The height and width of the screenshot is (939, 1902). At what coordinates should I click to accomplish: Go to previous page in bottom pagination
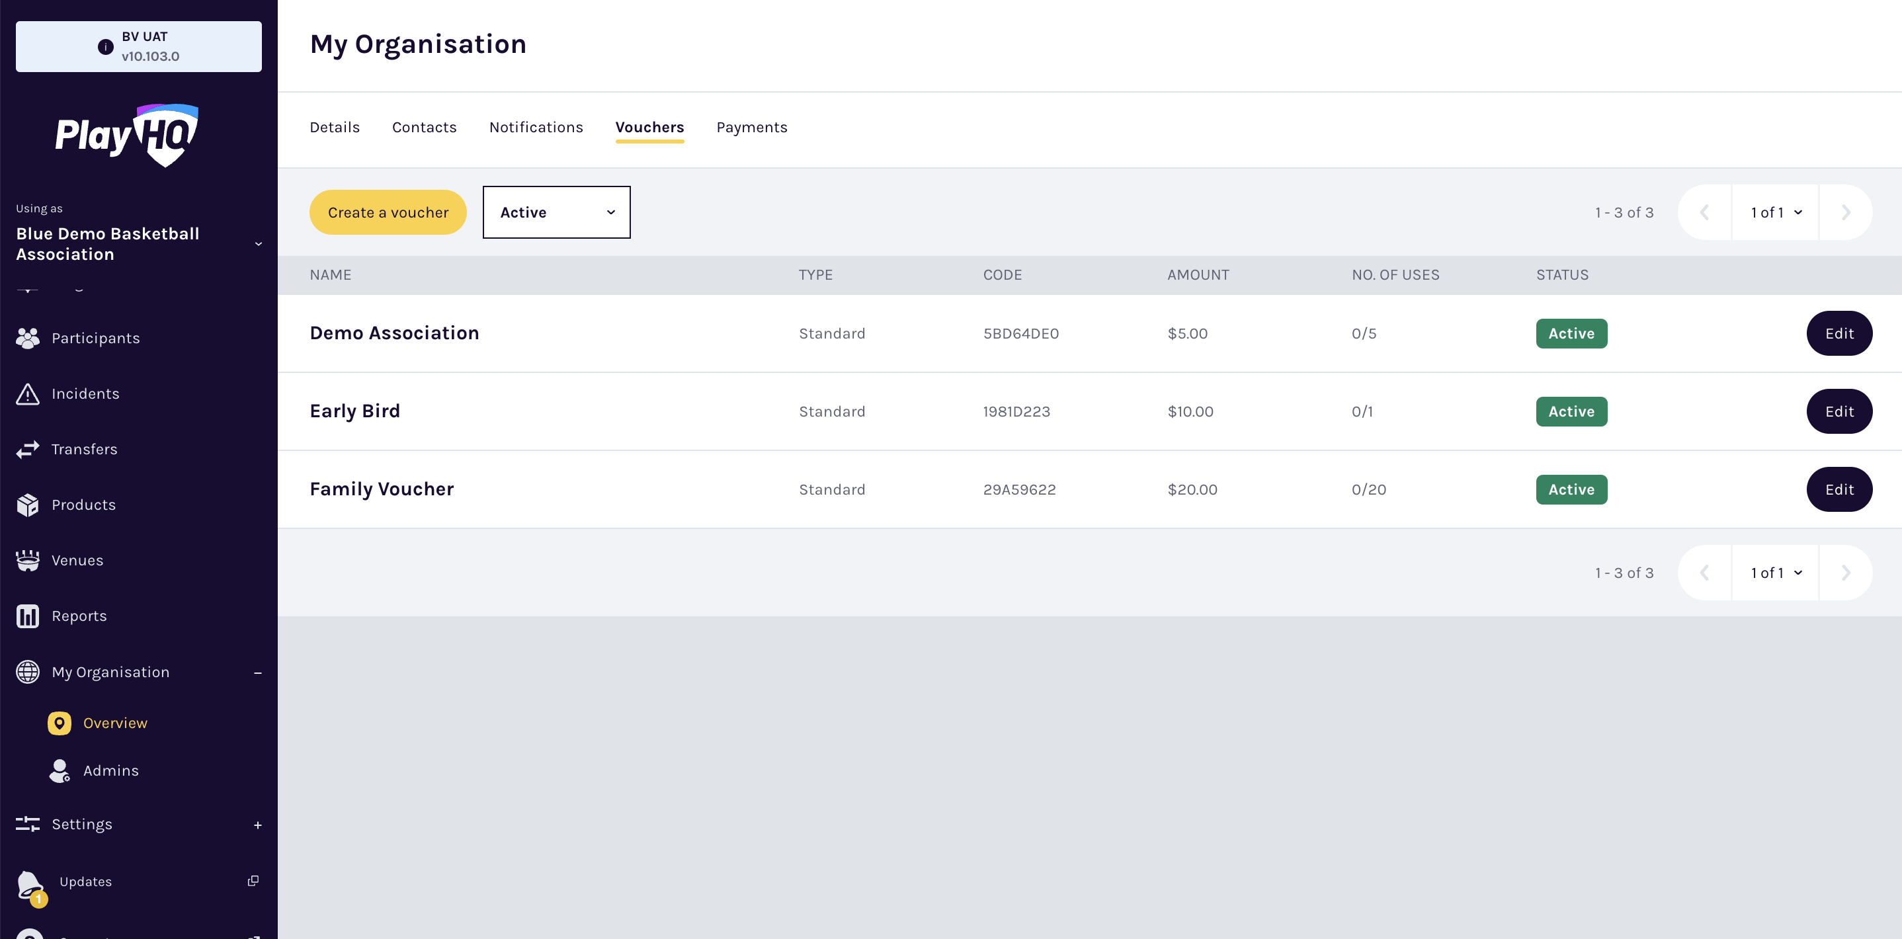pos(1704,573)
